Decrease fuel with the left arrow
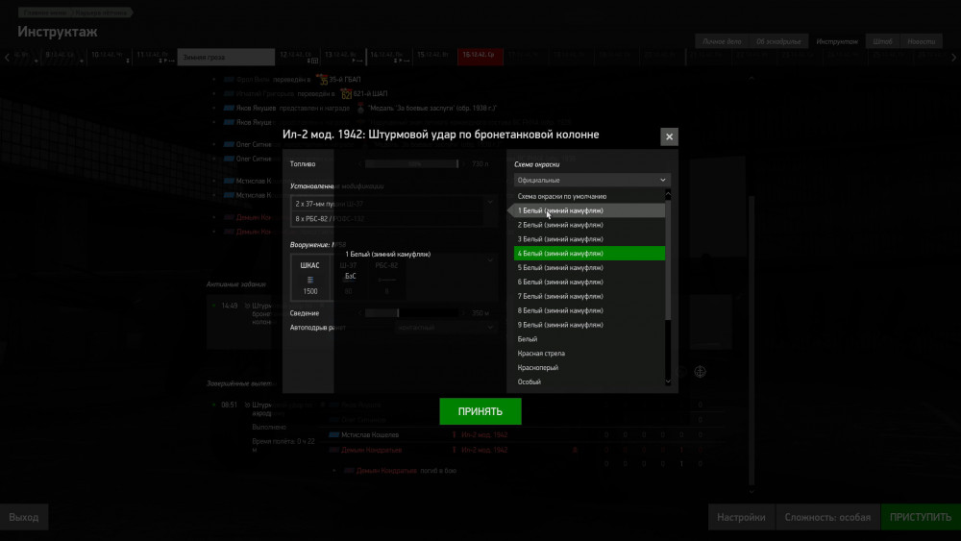 (359, 163)
